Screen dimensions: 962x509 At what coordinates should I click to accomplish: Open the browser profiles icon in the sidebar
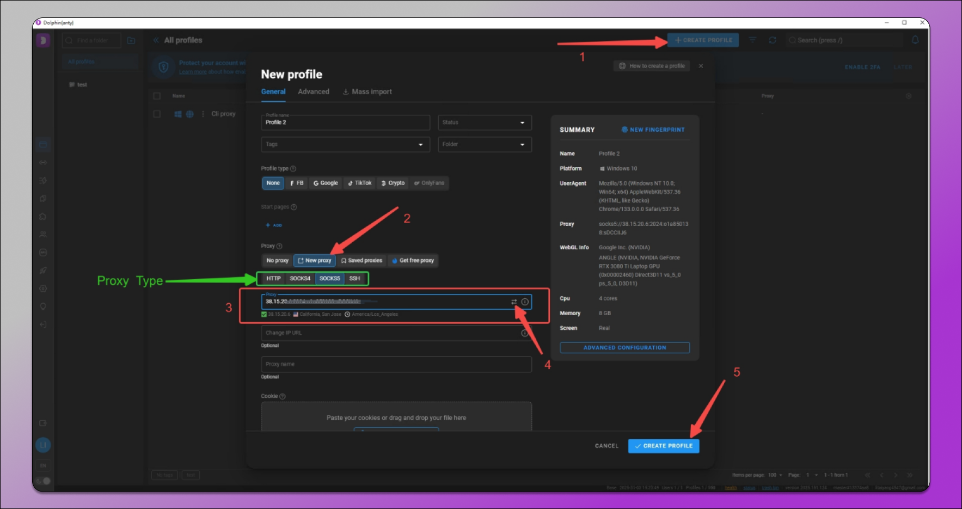coord(43,144)
